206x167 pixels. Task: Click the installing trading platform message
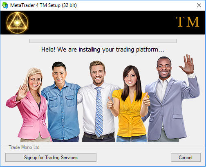click(x=103, y=50)
